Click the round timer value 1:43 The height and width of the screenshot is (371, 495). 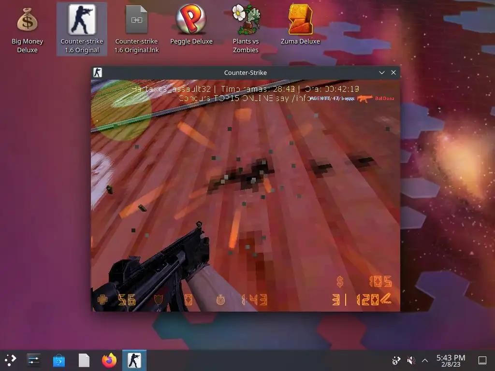(254, 300)
